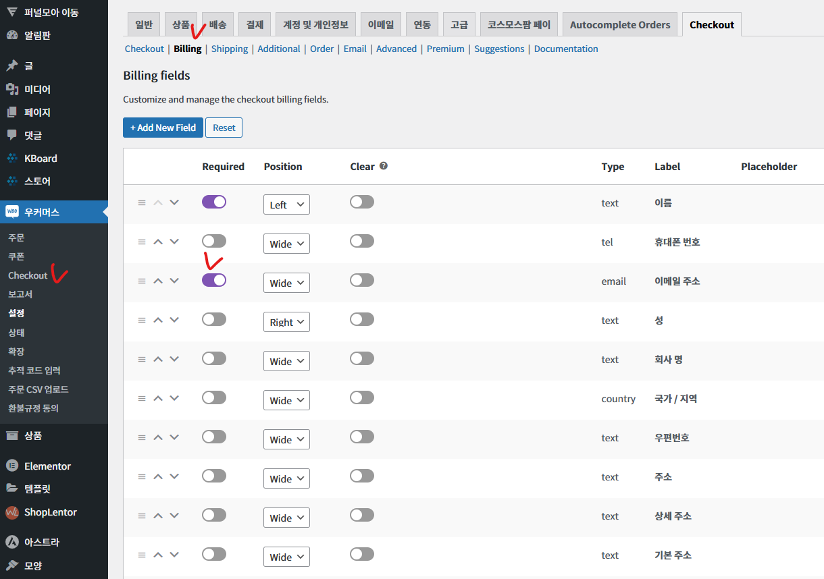
Task: Click the 미디어 media icon
Action: [12, 89]
